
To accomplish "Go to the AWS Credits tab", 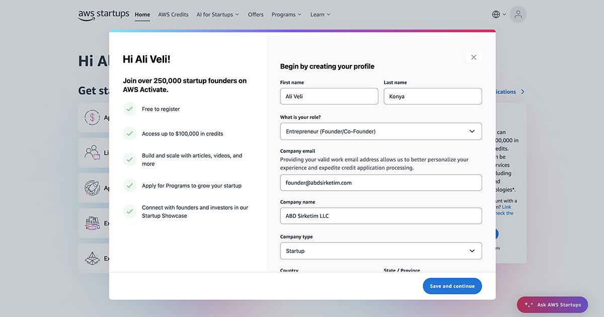I will 173,15.
